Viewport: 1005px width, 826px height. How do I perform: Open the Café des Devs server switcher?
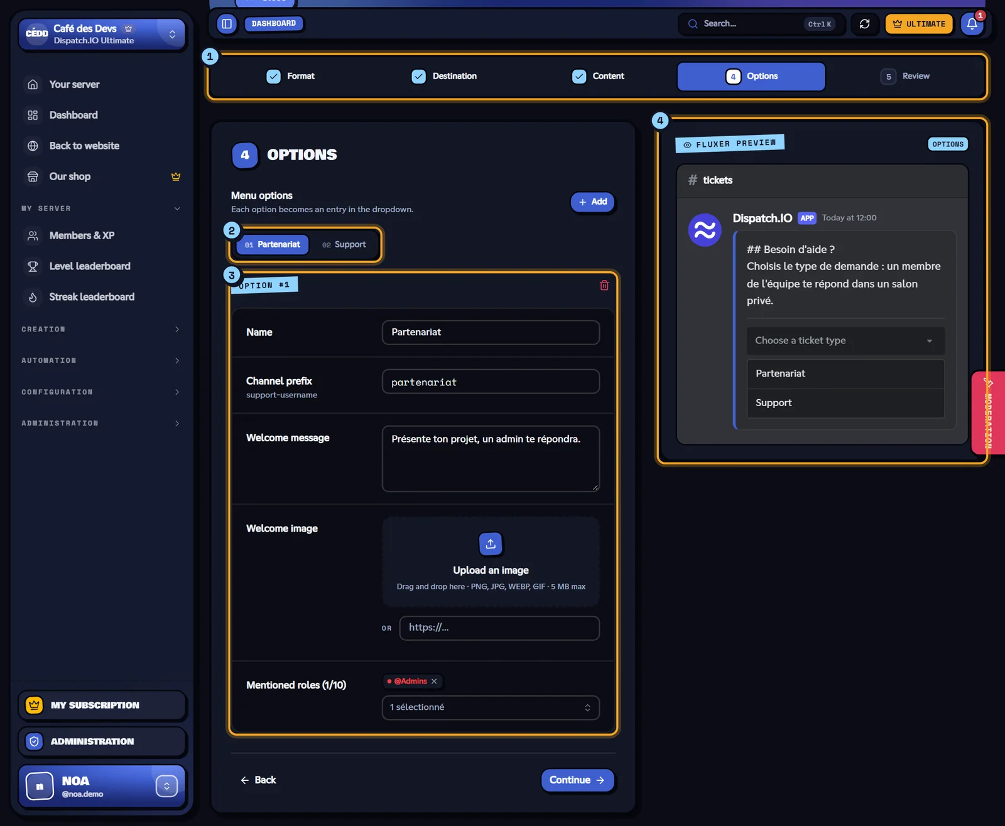[x=102, y=34]
